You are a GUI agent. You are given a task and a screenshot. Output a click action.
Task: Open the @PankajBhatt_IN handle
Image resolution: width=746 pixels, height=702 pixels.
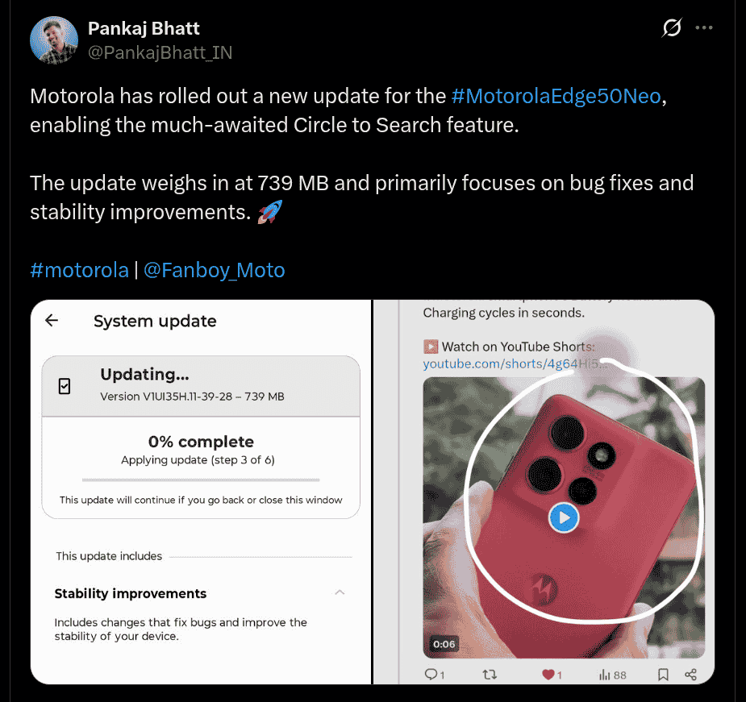pyautogui.click(x=160, y=52)
